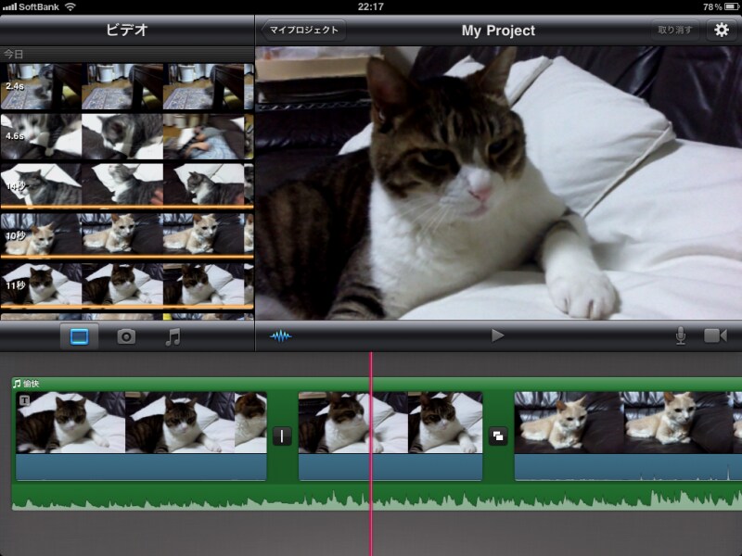Screen dimensions: 742x556
Task: Tap the cut transition between first two clips
Action: [283, 436]
